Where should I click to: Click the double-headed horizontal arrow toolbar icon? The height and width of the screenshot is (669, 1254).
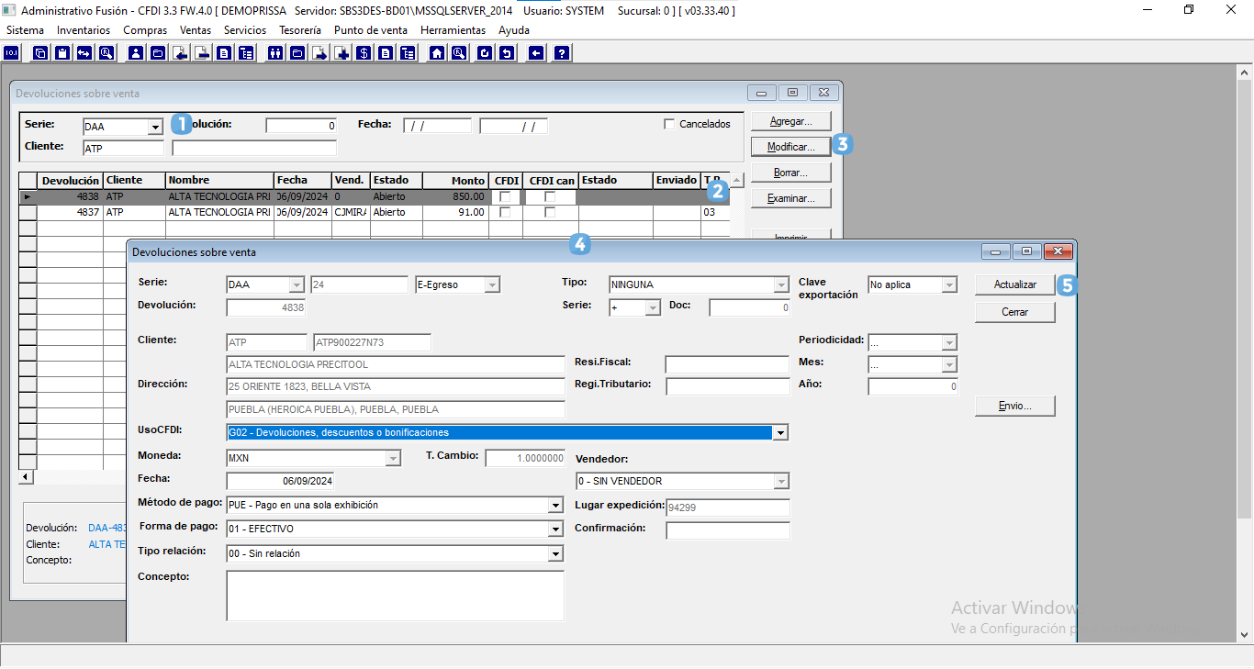pyautogui.click(x=84, y=53)
